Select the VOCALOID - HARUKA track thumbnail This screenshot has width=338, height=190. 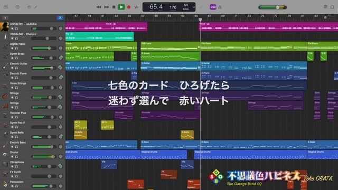tap(4, 27)
